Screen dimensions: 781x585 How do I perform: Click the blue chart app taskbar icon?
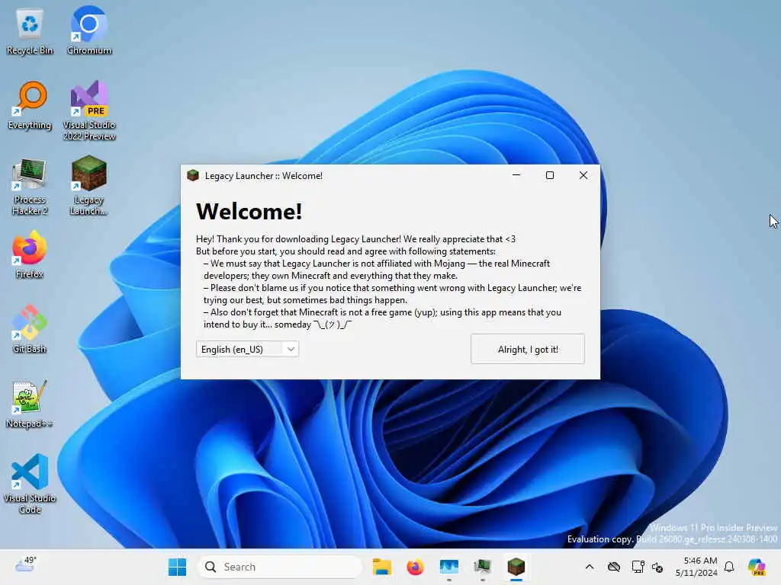[448, 567]
